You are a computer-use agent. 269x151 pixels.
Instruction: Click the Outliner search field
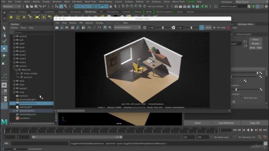[x=34, y=32]
